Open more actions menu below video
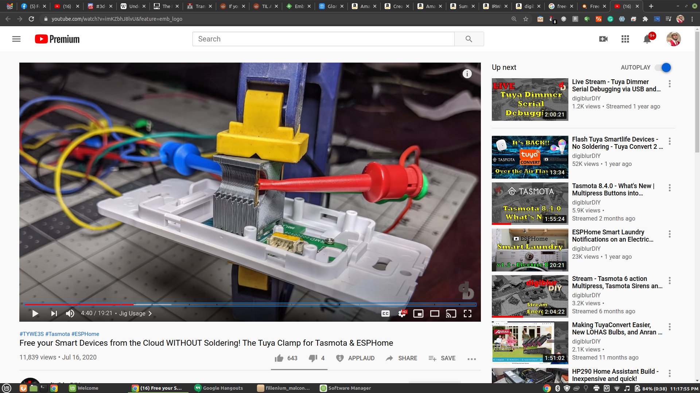Screen dimensions: 700x393 pos(471,359)
